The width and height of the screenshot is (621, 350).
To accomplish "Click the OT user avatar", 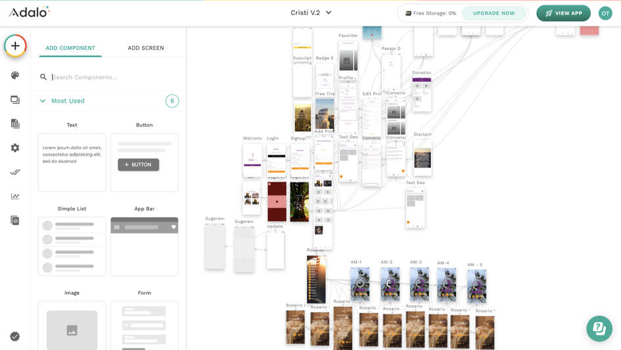I will click(605, 13).
